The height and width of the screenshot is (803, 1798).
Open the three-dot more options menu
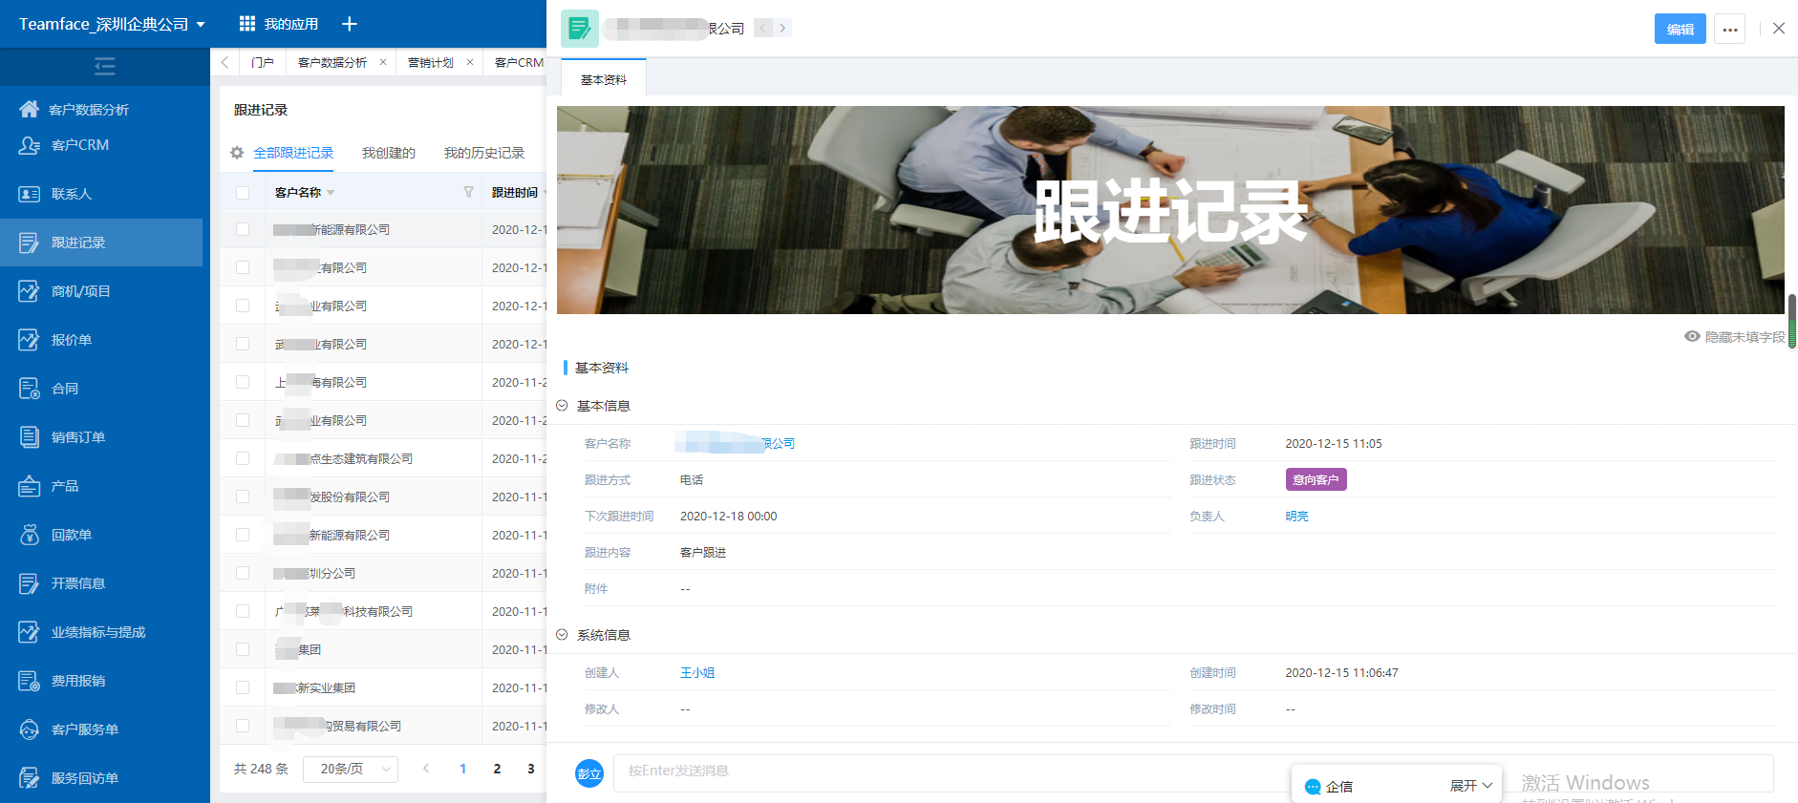pyautogui.click(x=1729, y=29)
